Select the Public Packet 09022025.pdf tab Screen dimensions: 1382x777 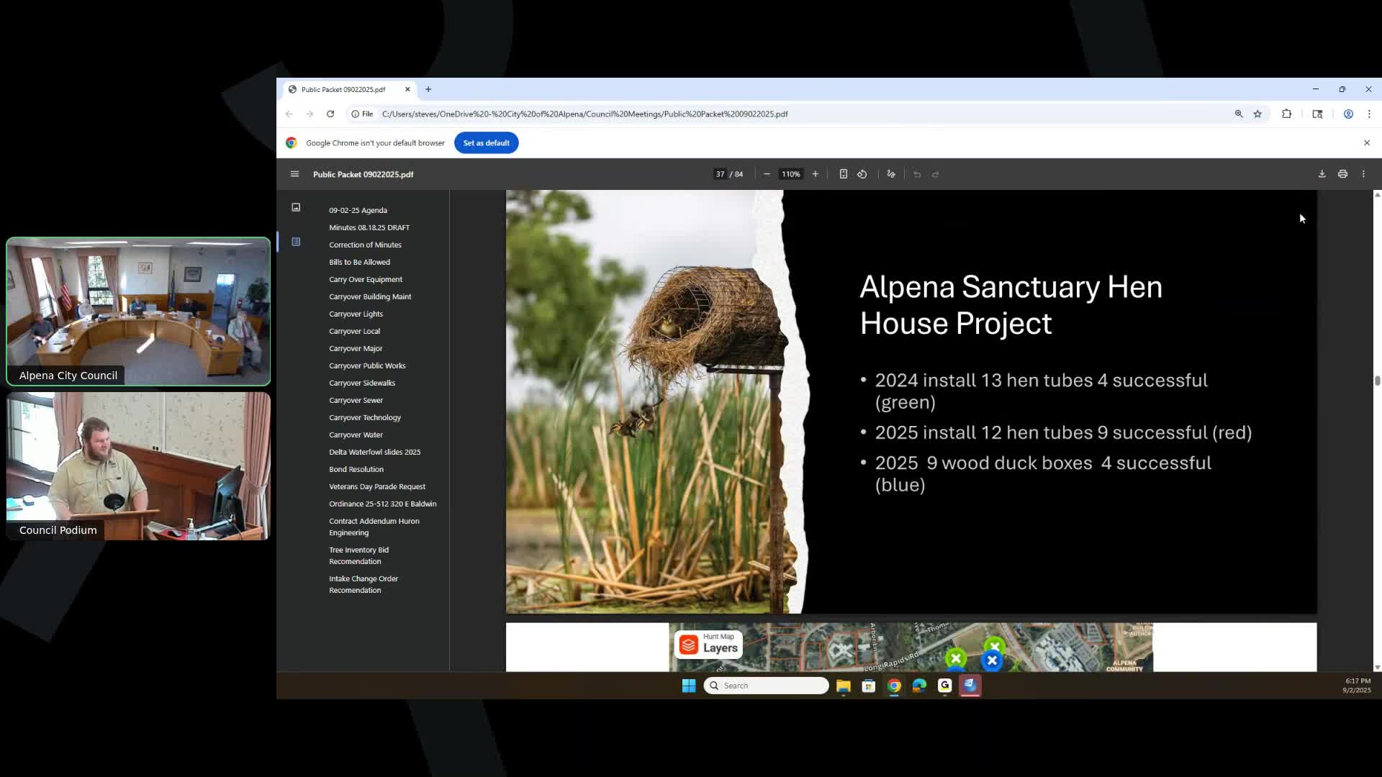coord(343,89)
